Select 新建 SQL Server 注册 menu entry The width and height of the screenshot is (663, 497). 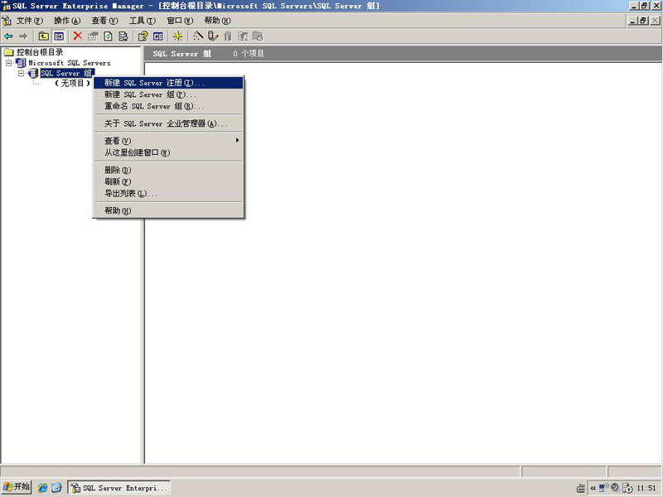[x=154, y=83]
